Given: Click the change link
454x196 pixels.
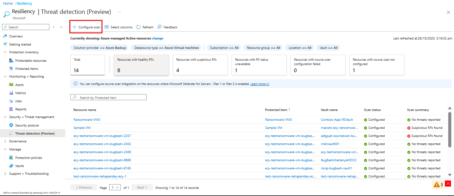Looking at the screenshot, I should (158, 38).
